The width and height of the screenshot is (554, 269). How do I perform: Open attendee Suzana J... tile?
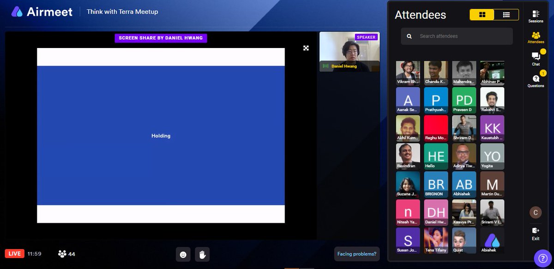point(408,184)
